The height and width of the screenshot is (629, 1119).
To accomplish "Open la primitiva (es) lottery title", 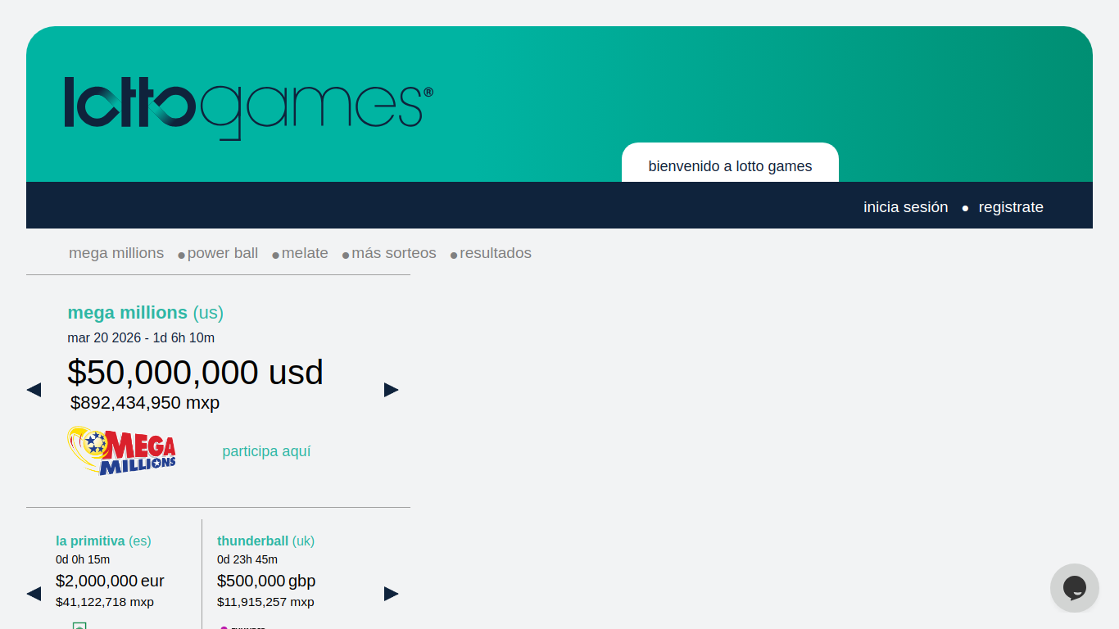I will click(x=103, y=541).
